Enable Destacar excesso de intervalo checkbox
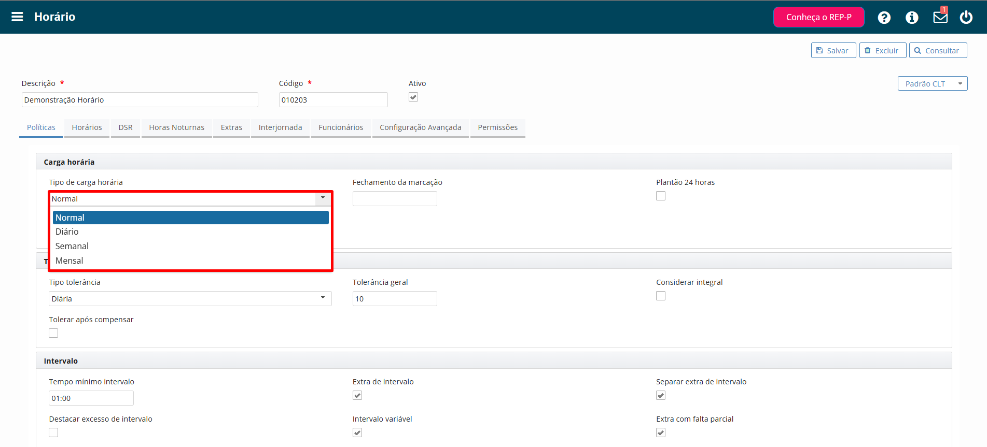 53,432
